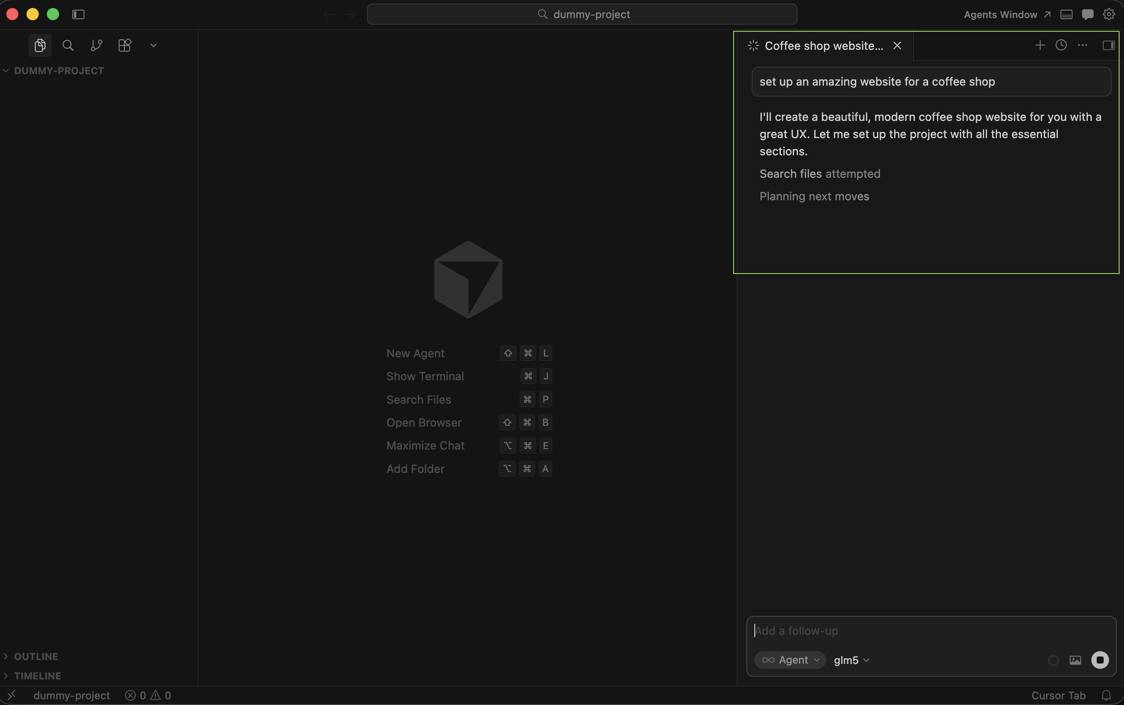Viewport: 1124px width, 705px height.
Task: Attach an image with picture icon
Action: pyautogui.click(x=1075, y=660)
